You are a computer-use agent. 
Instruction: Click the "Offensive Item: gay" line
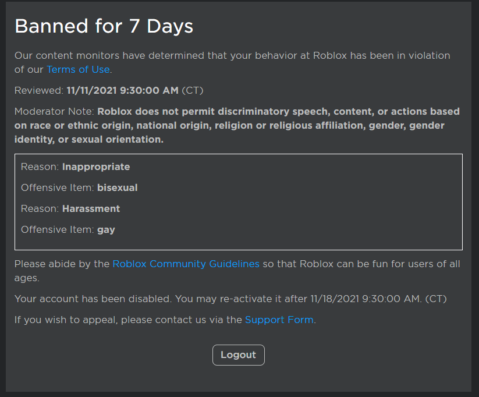pos(68,229)
